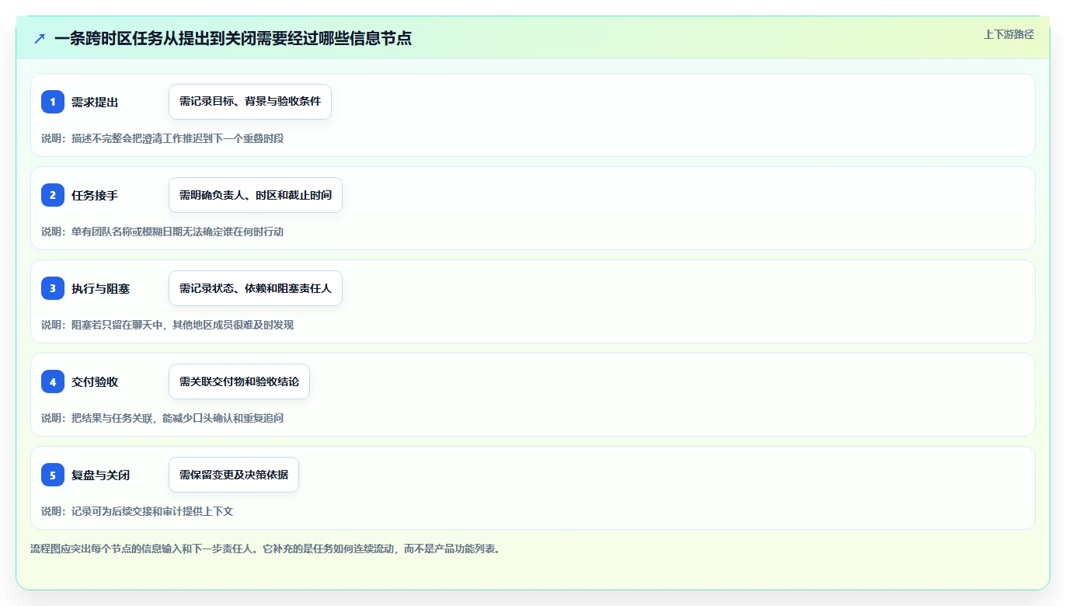Image resolution: width=1066 pixels, height=606 pixels.
Task: Click the note 单有团队名称或模糊日期无法确定谁在何时行动
Action: coord(177,232)
